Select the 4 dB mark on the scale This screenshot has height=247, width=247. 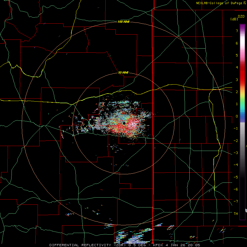(237, 68)
